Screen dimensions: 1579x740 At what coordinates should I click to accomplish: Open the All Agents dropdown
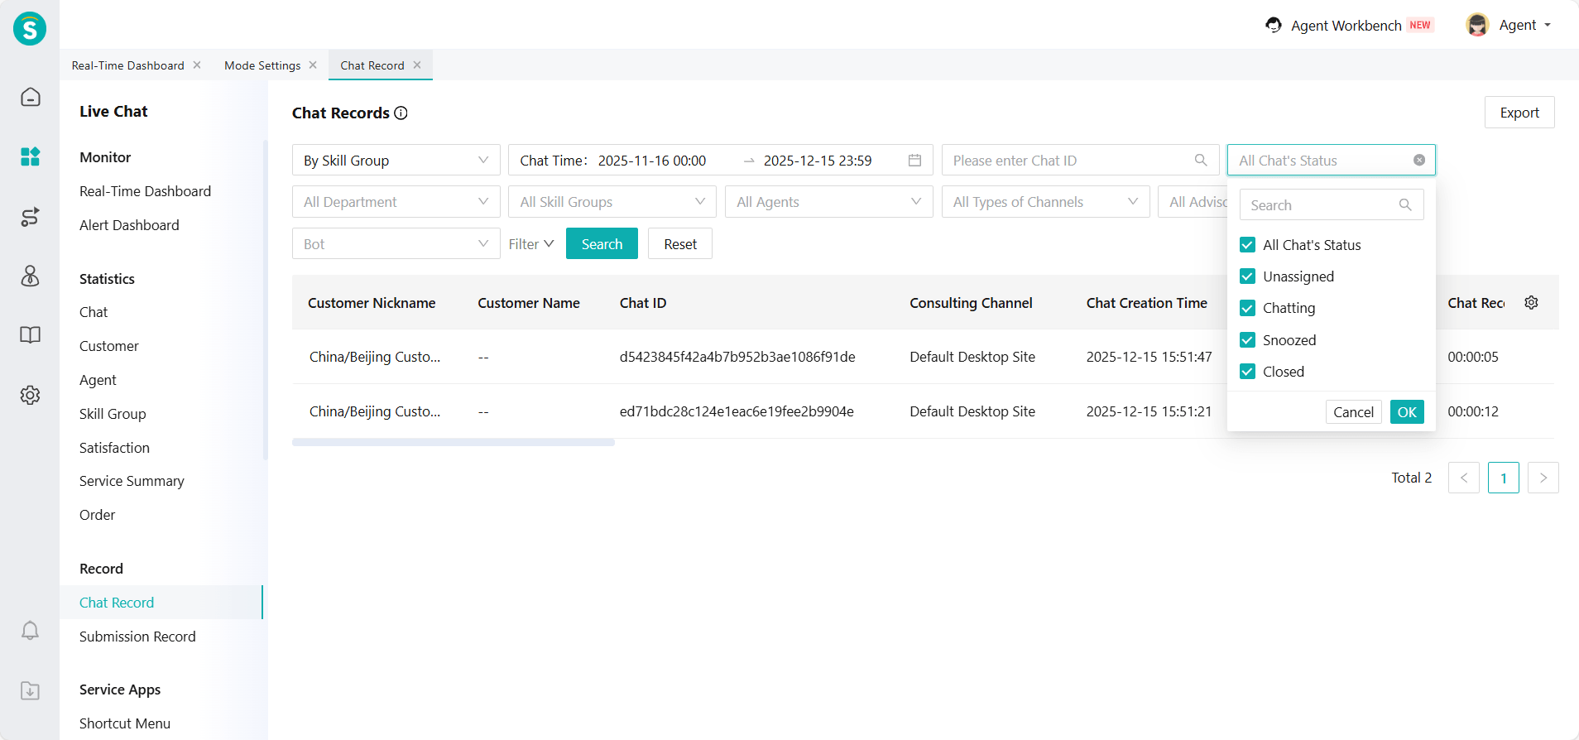pyautogui.click(x=828, y=202)
